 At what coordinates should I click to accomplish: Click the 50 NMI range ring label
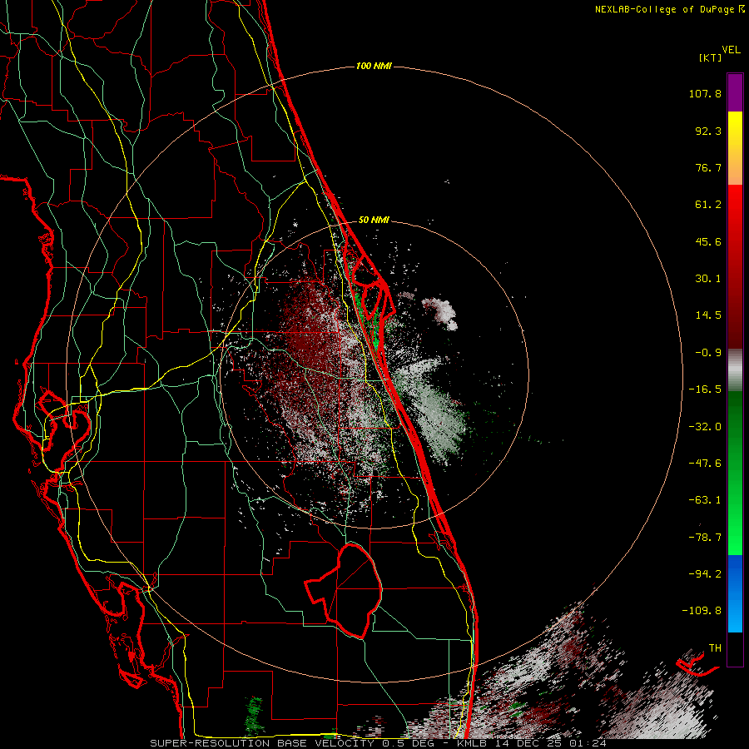tap(374, 221)
